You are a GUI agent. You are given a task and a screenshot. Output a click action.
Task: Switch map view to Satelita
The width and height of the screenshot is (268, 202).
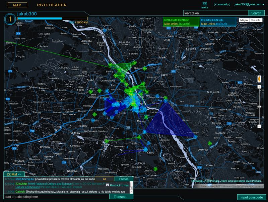[256, 20]
